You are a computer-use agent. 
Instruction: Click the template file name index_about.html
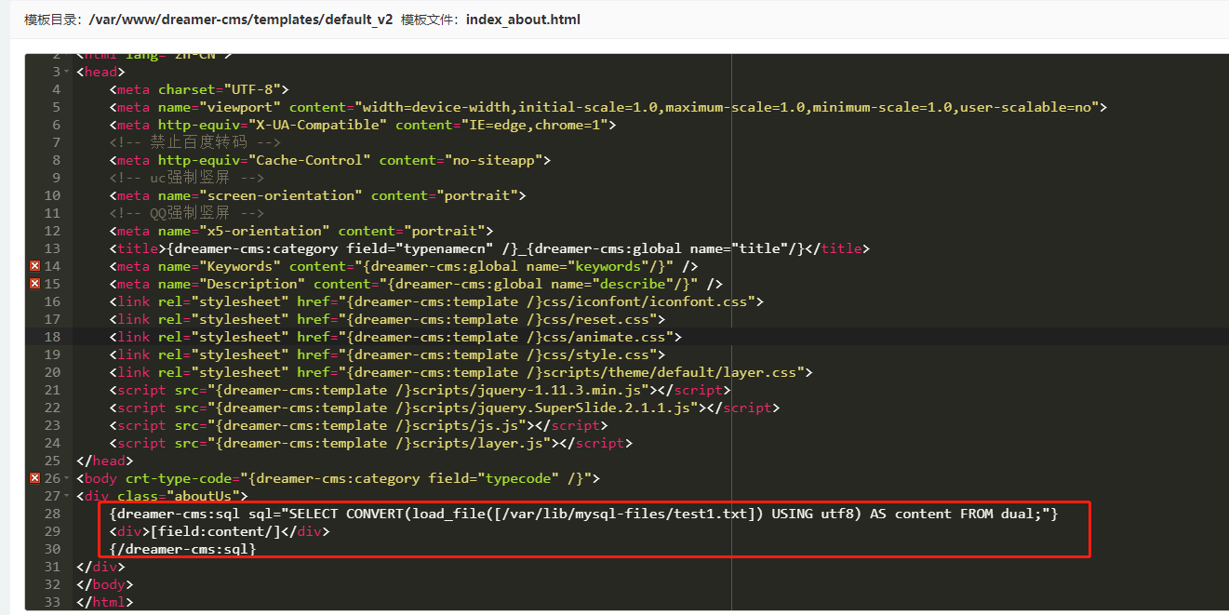point(523,20)
